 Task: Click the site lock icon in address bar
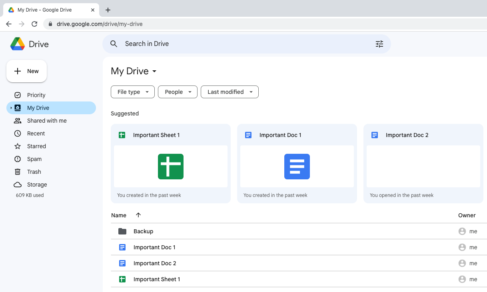50,24
